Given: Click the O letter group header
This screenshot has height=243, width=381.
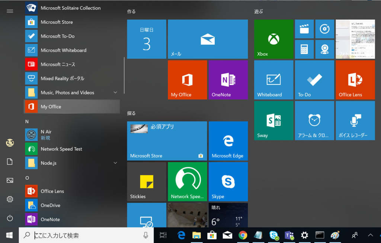Looking at the screenshot, I should click(27, 178).
